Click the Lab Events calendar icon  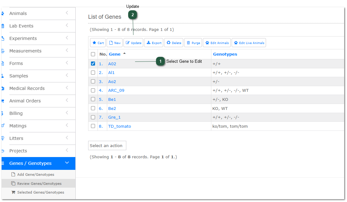coord(3,26)
